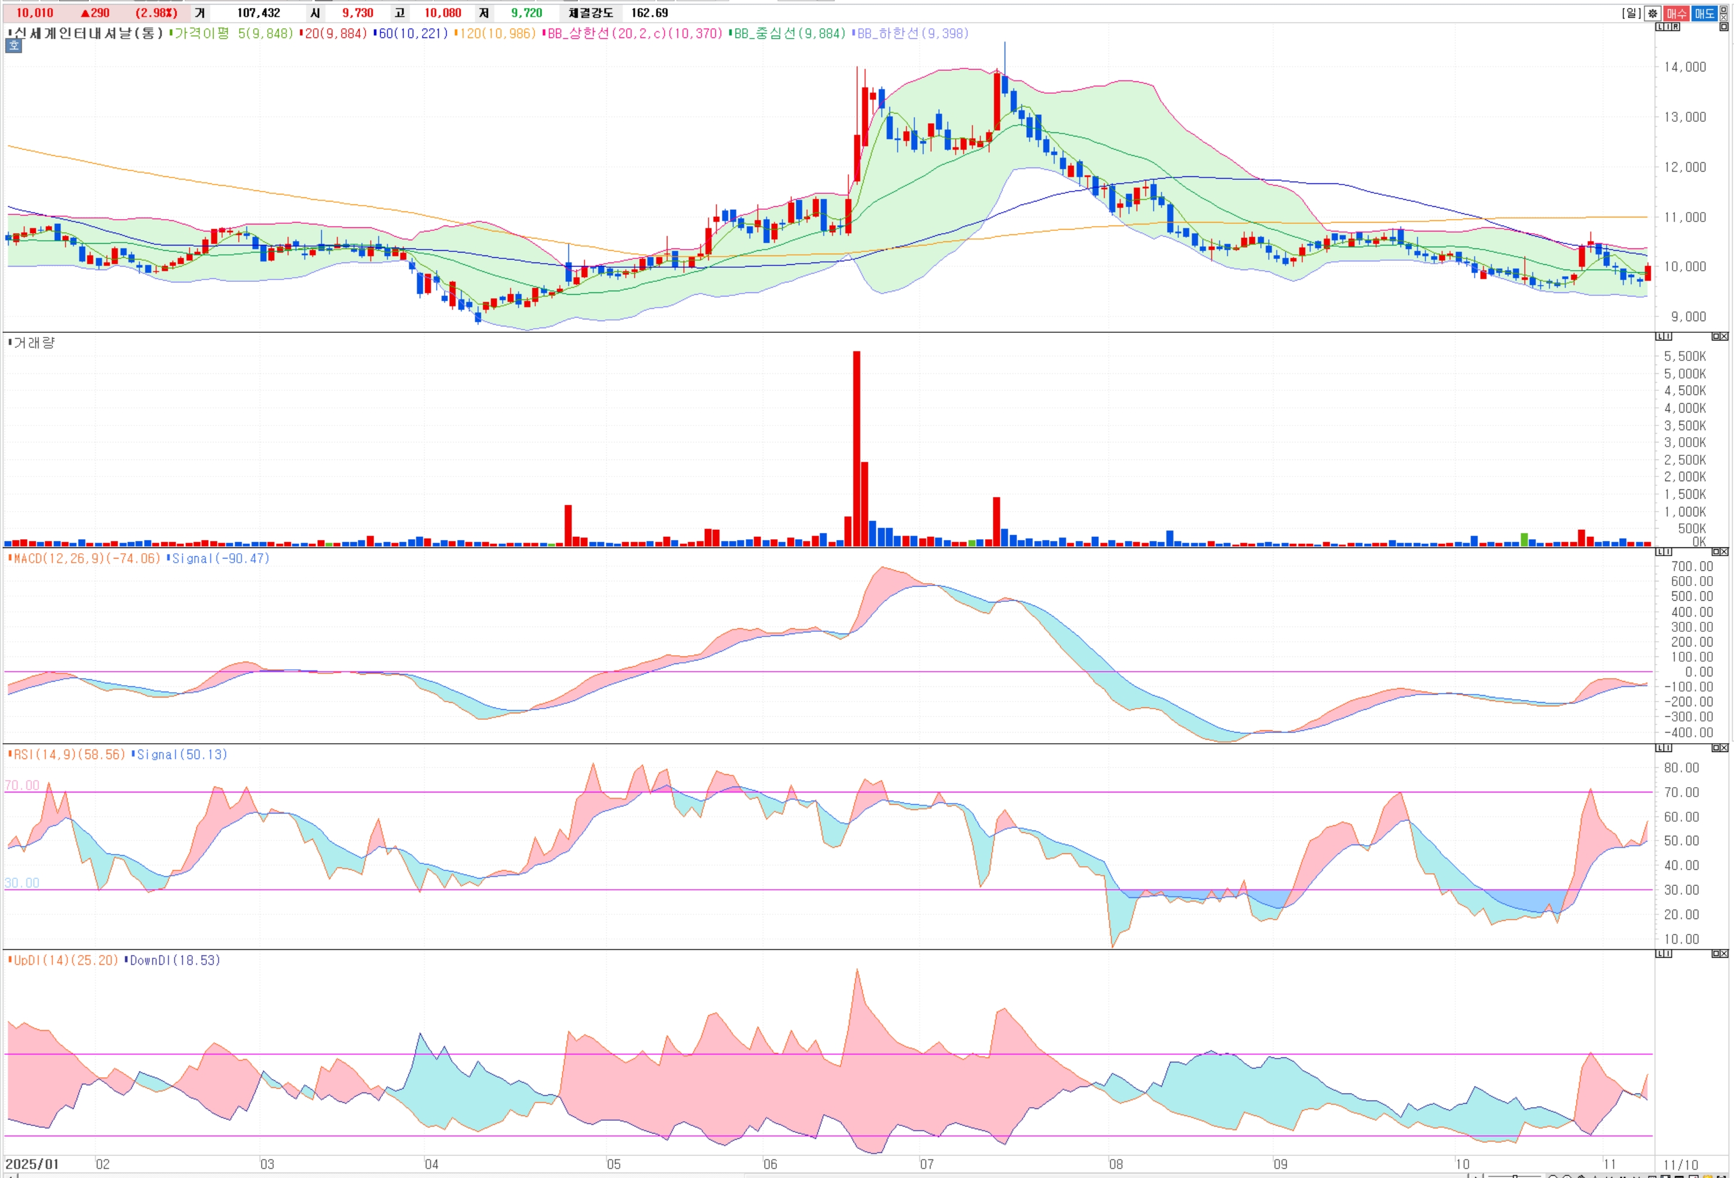Click the blue 호 badge under stock name

[x=13, y=46]
